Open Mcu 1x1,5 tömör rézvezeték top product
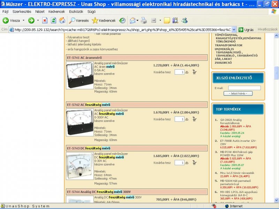The height and width of the screenshot is (209, 279). click(237, 173)
